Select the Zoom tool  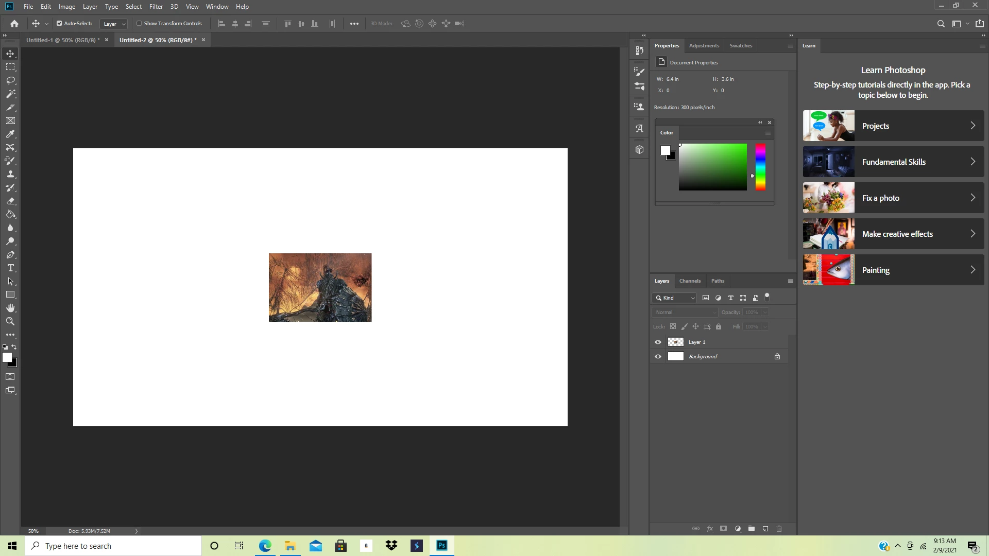(10, 321)
